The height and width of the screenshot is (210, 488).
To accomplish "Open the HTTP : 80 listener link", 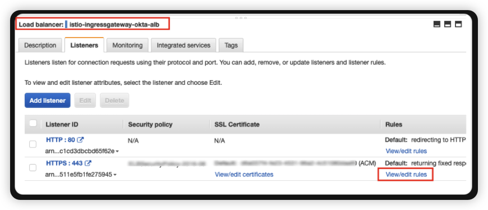I will click(61, 140).
